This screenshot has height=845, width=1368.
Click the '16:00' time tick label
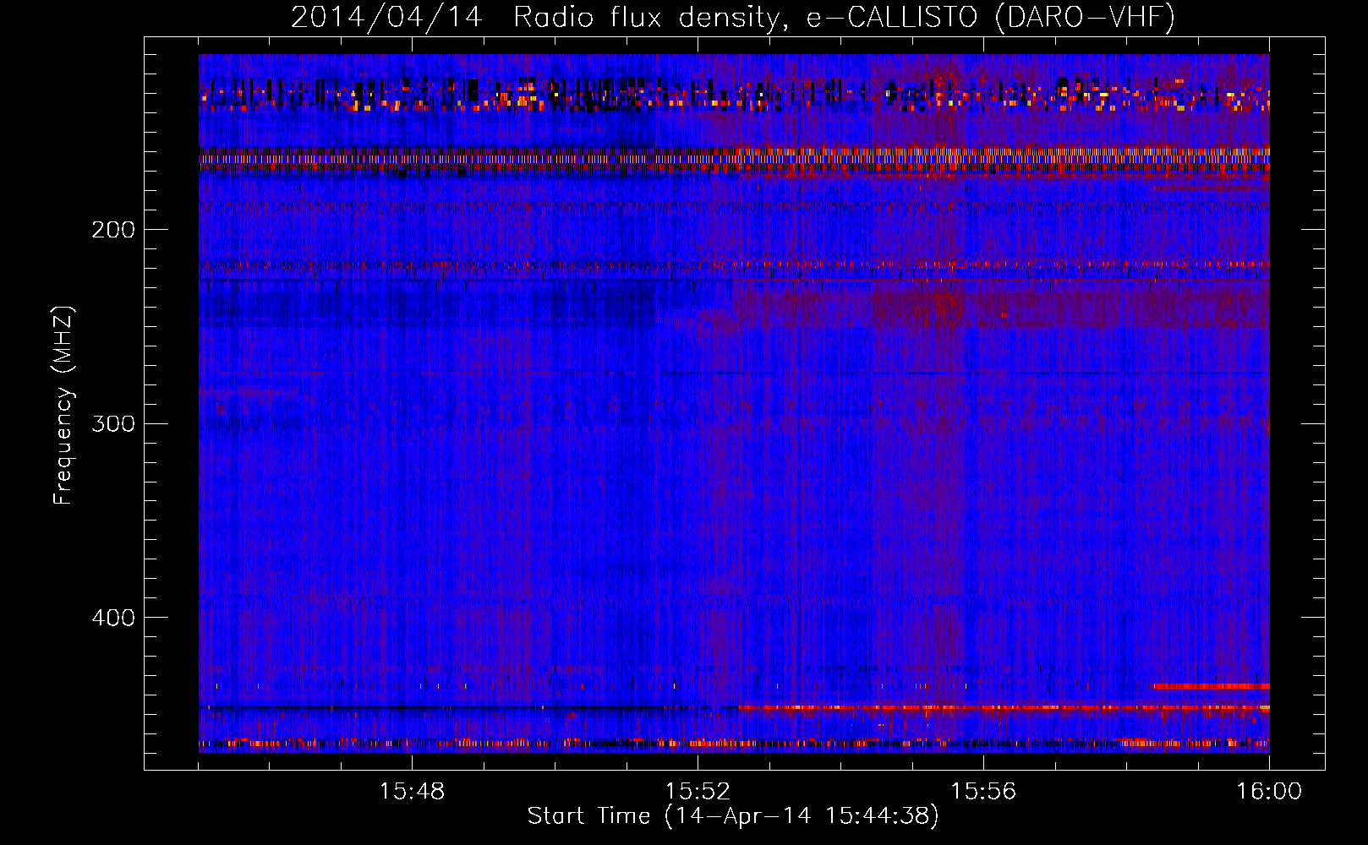[1269, 792]
